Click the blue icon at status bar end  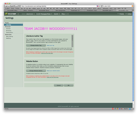pyautogui.click(x=130, y=109)
